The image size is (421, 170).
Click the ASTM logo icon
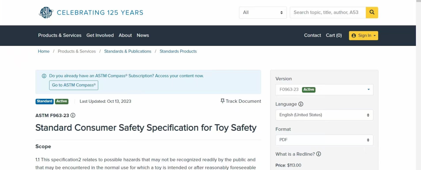(x=46, y=12)
